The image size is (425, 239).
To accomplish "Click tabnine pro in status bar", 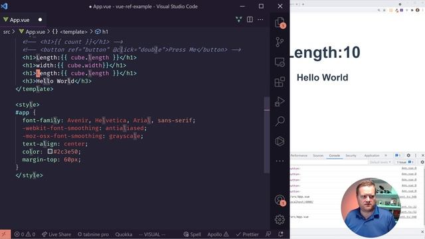I will pos(93,234).
